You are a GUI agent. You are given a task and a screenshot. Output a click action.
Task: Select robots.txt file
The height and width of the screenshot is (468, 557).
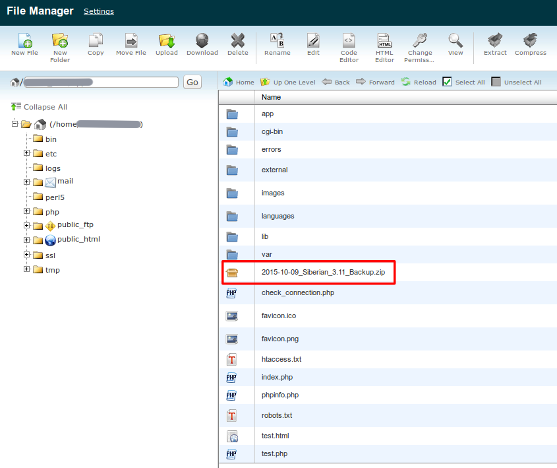[x=388, y=415]
